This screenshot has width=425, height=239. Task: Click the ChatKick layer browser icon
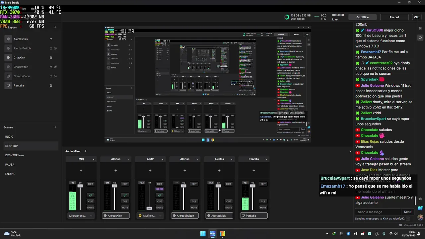(8, 57)
